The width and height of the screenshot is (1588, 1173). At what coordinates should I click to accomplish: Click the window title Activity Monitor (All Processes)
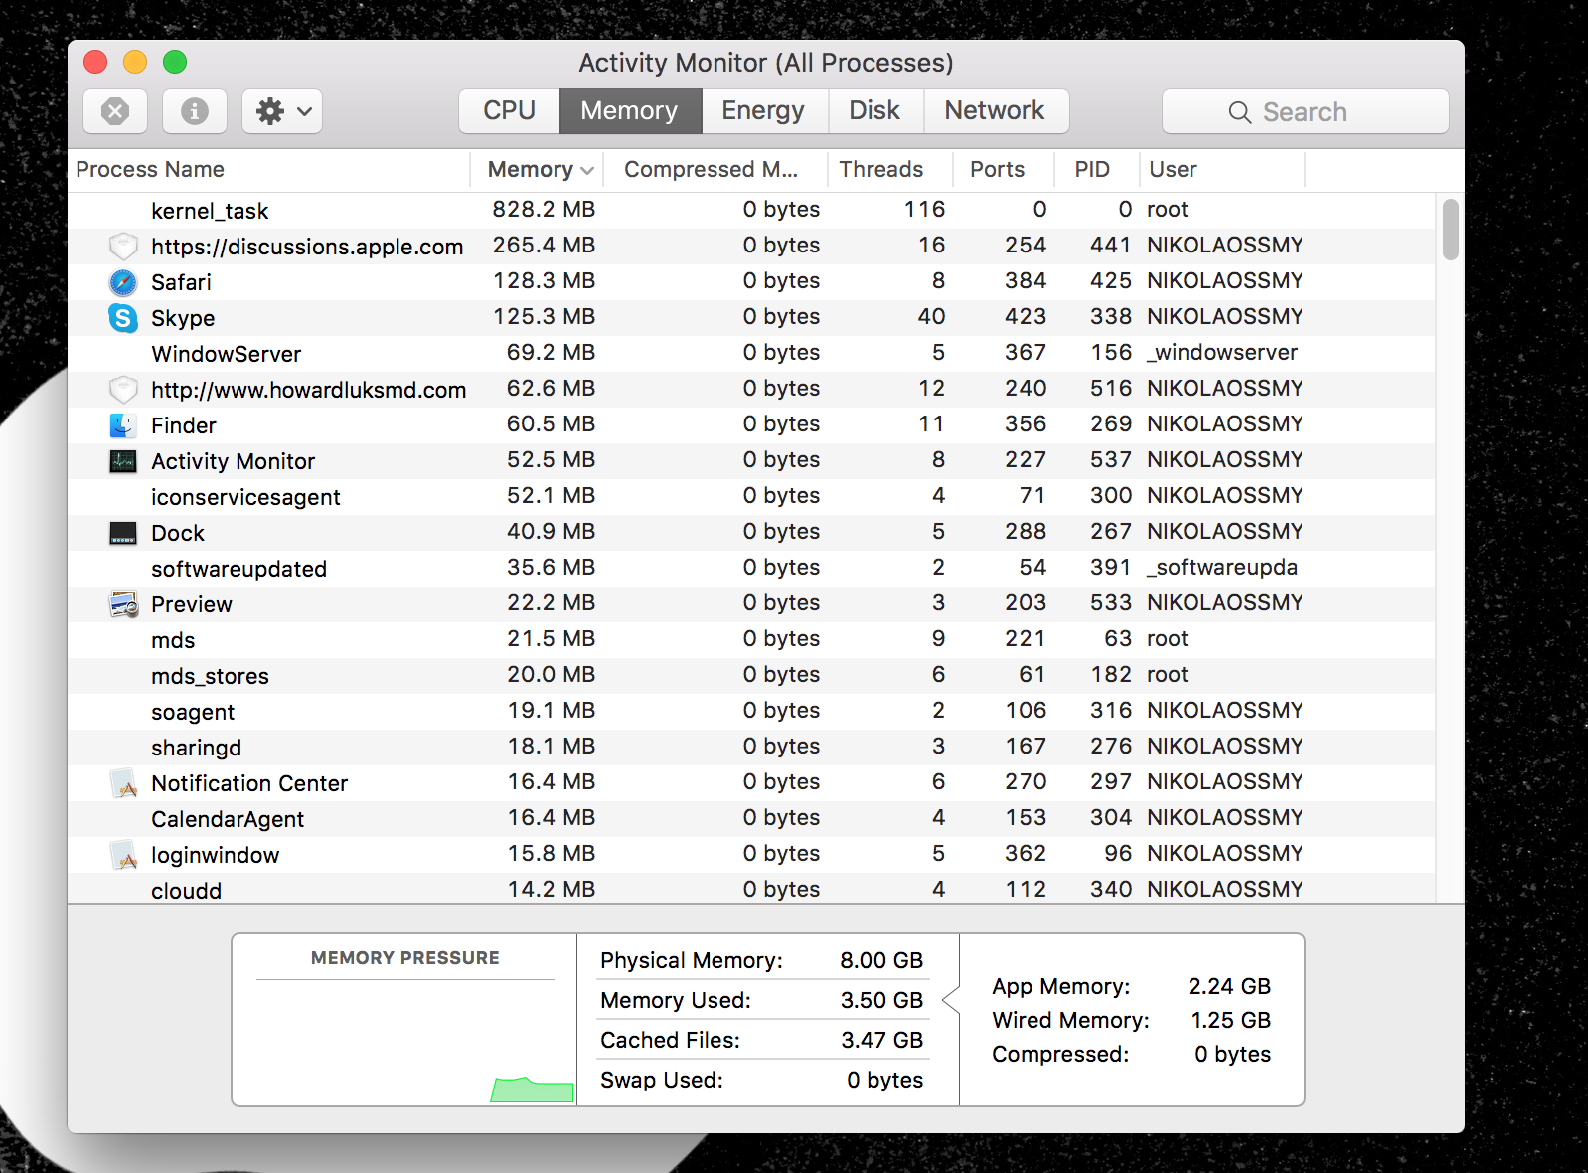766,63
